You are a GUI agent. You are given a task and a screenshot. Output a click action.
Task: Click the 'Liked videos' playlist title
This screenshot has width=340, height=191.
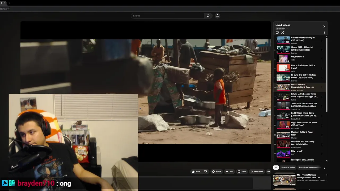point(283,25)
